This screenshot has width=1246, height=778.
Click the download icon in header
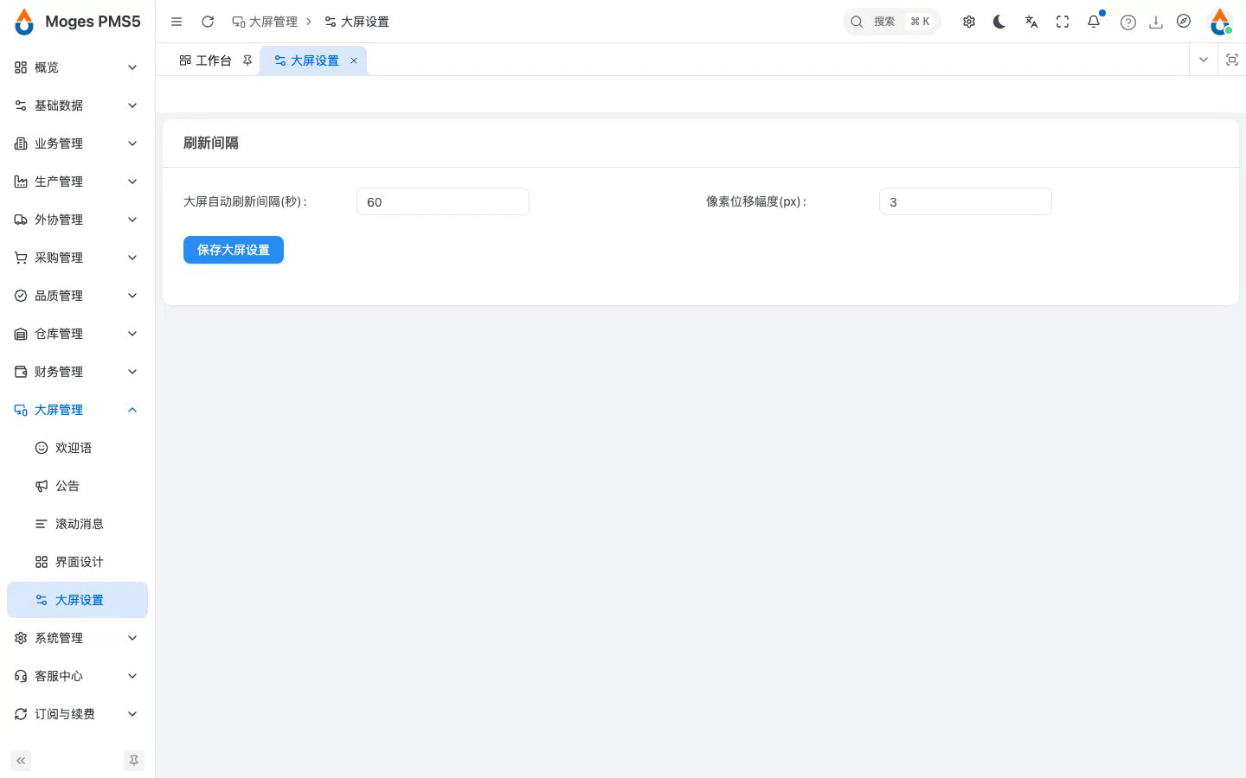click(x=1156, y=22)
